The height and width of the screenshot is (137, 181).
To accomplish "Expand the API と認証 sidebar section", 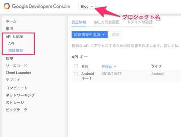I will point(14,37).
